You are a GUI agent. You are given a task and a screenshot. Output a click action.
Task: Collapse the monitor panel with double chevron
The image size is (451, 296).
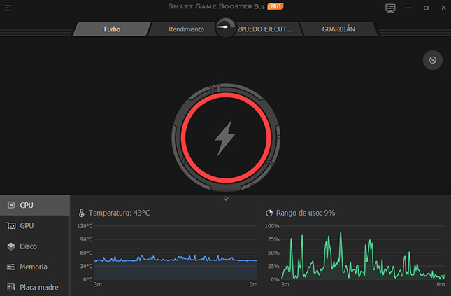(x=226, y=199)
